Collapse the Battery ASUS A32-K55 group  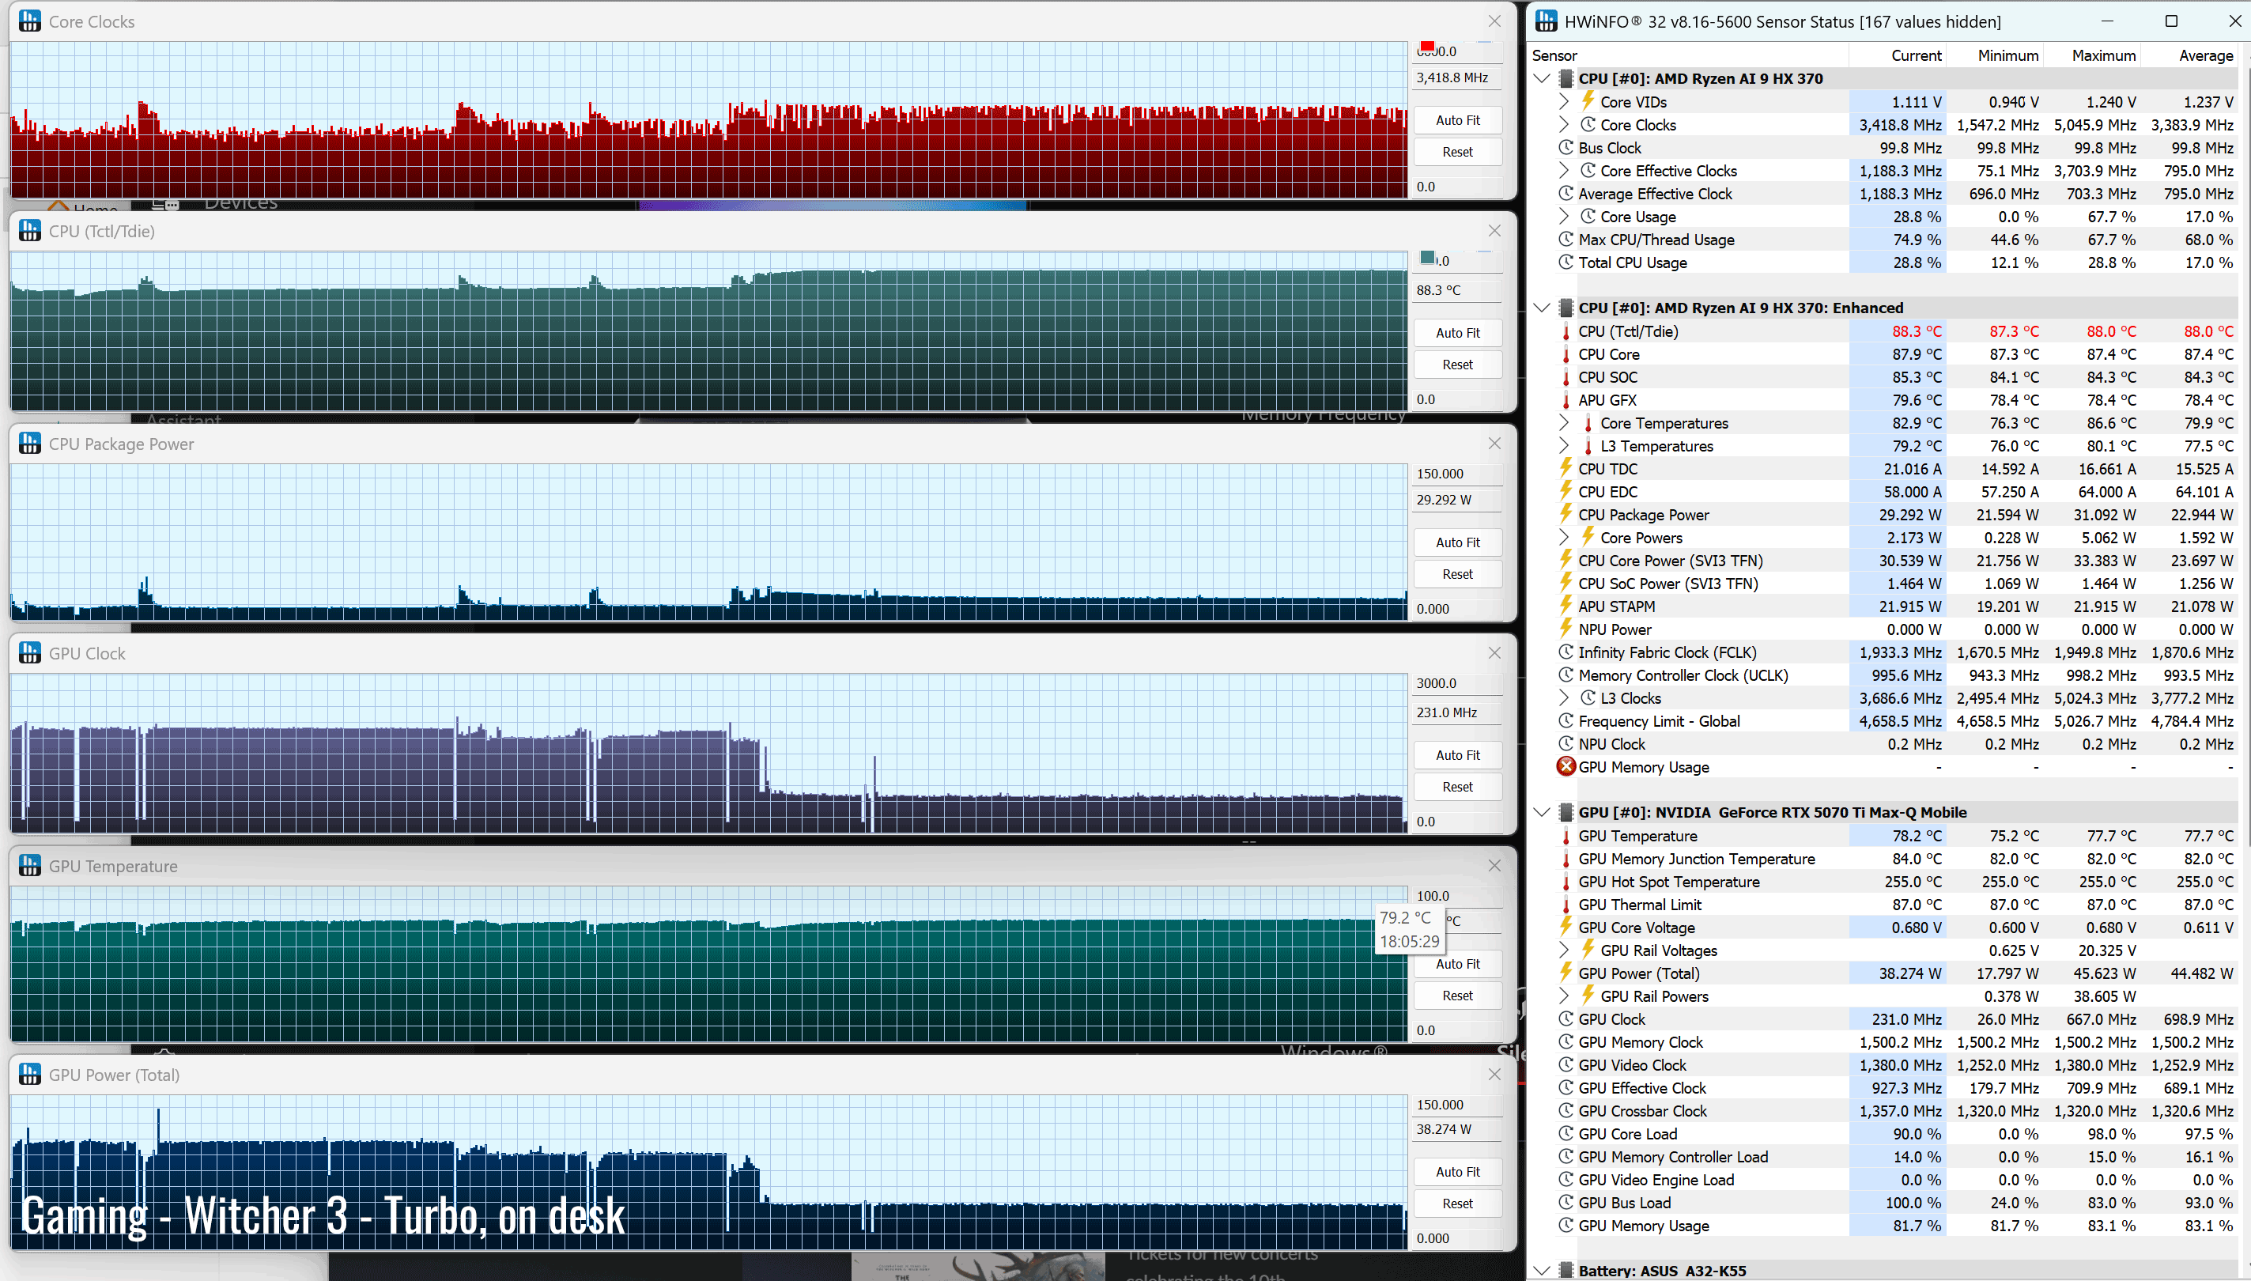[1541, 1271]
